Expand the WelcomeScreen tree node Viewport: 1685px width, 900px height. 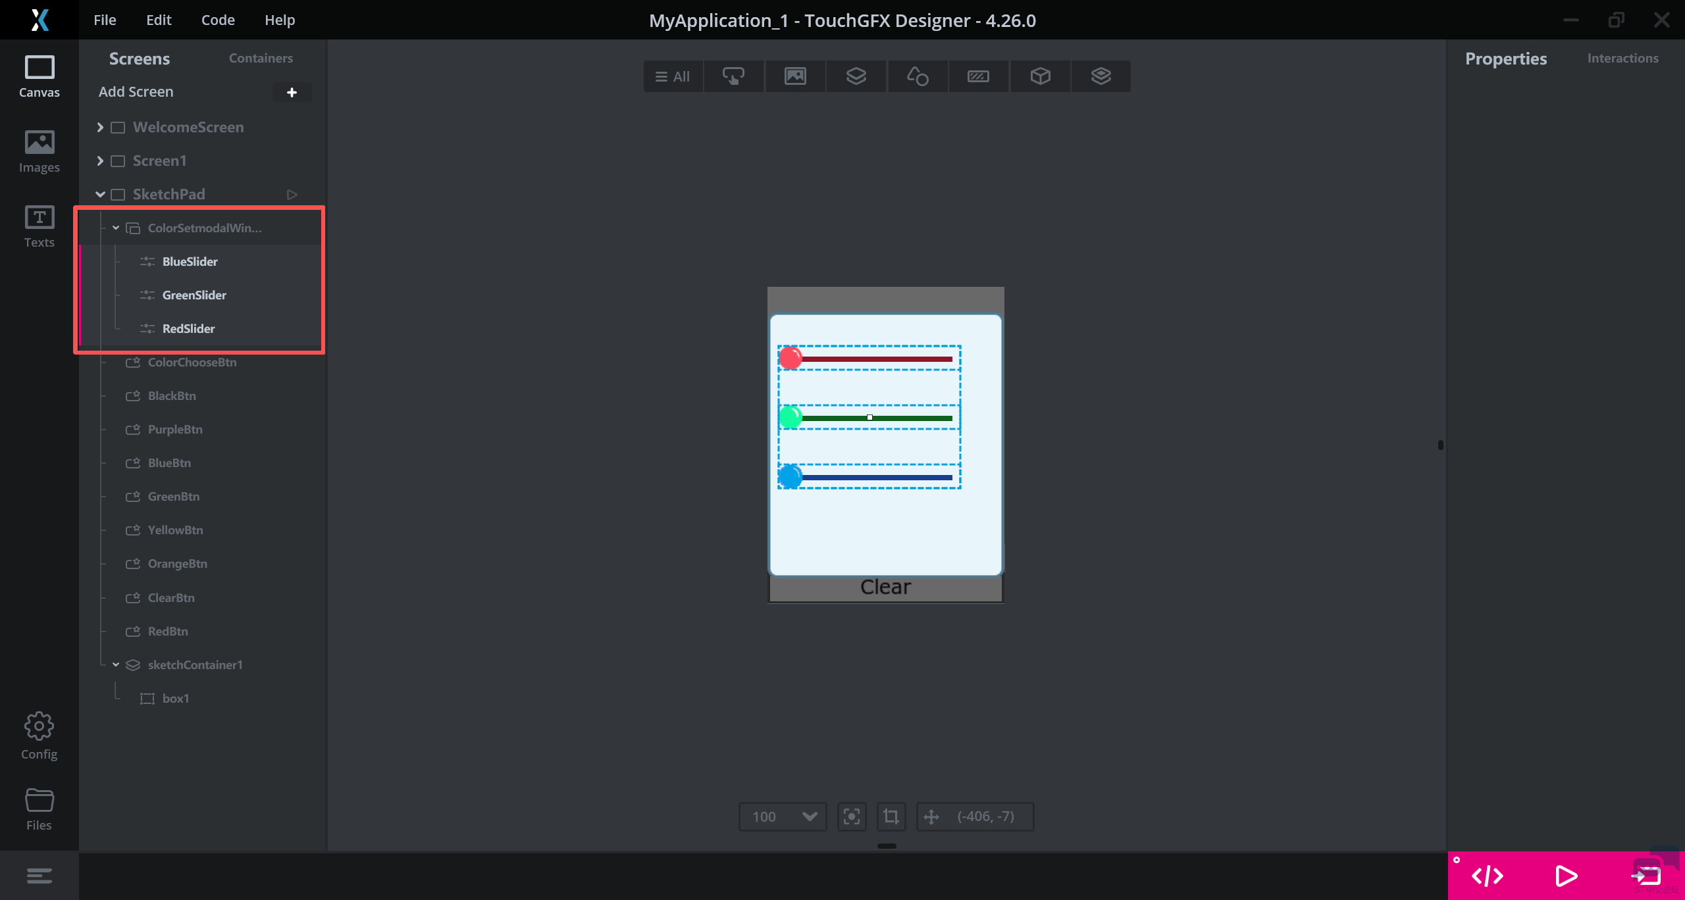coord(100,127)
